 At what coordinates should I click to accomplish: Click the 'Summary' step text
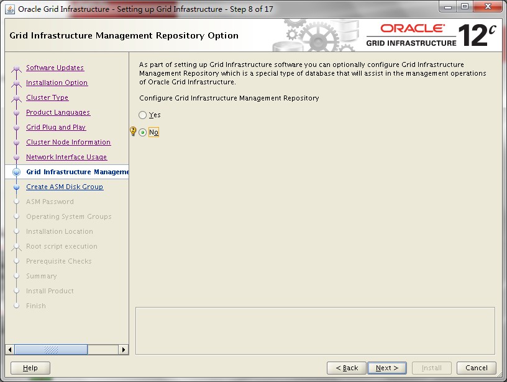tap(42, 276)
